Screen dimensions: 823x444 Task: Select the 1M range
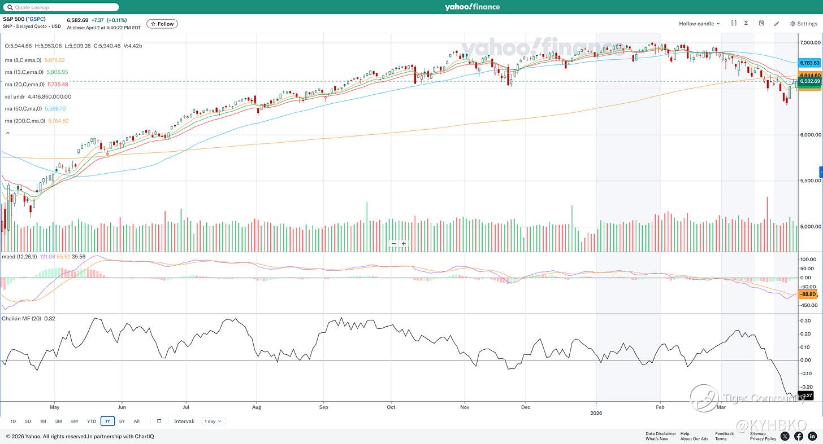[43, 421]
